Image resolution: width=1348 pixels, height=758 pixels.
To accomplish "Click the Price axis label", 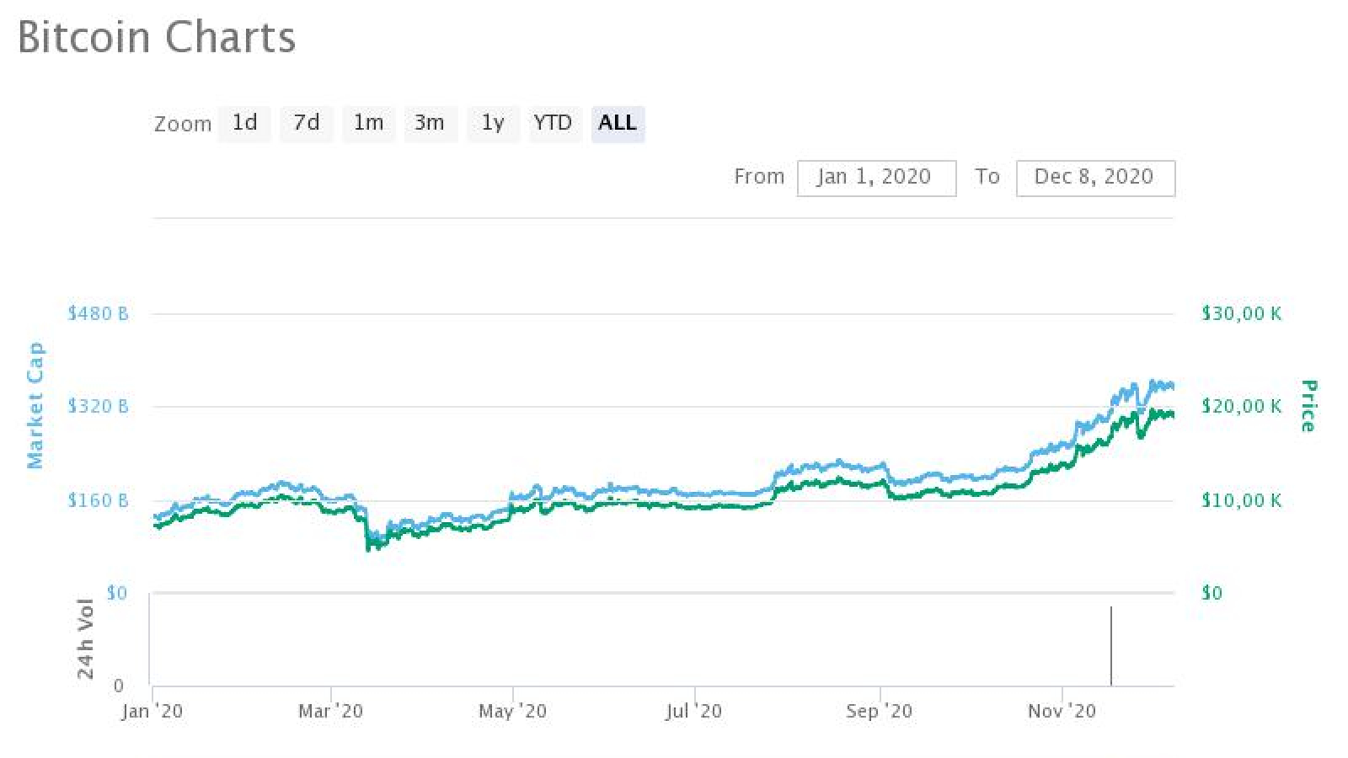I will [1308, 406].
